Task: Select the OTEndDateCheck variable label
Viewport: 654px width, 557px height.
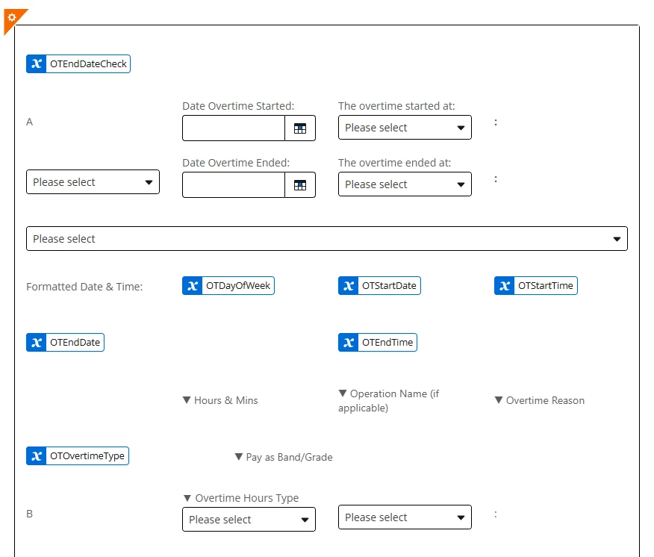Action: coord(88,63)
